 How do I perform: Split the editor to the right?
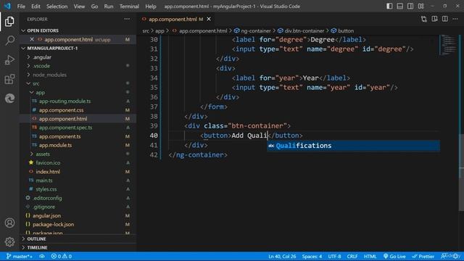click(x=444, y=19)
